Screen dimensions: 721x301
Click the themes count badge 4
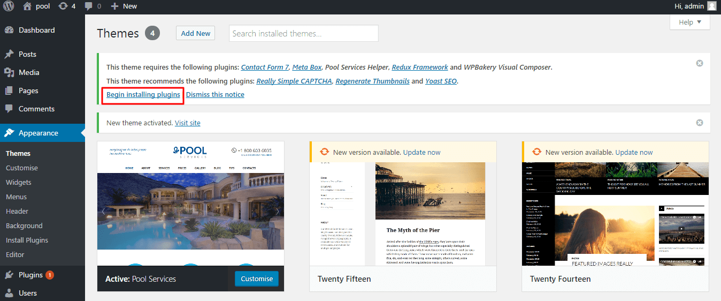pyautogui.click(x=152, y=33)
